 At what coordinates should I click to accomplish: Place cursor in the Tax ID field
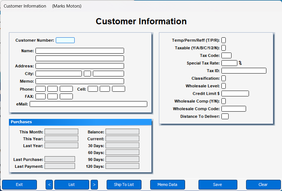click(x=243, y=70)
